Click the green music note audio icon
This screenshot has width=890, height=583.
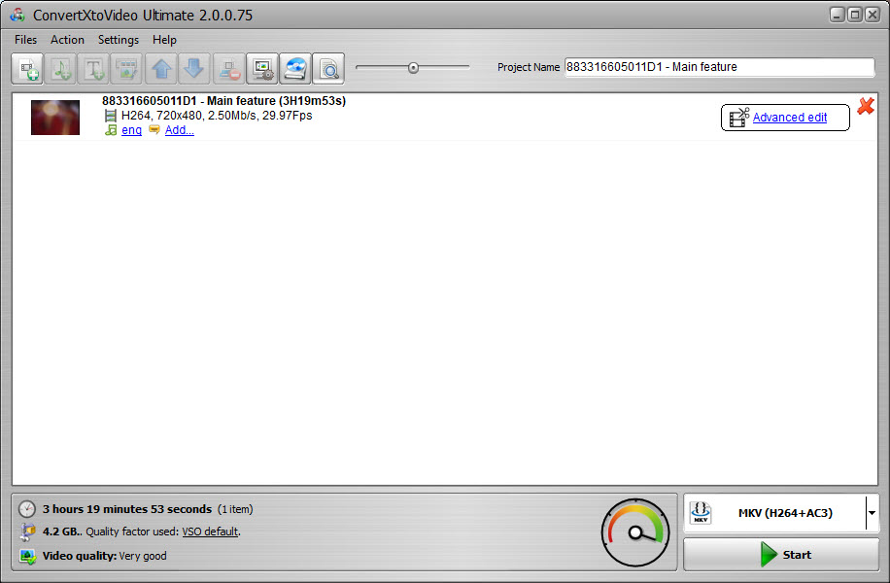click(x=111, y=130)
